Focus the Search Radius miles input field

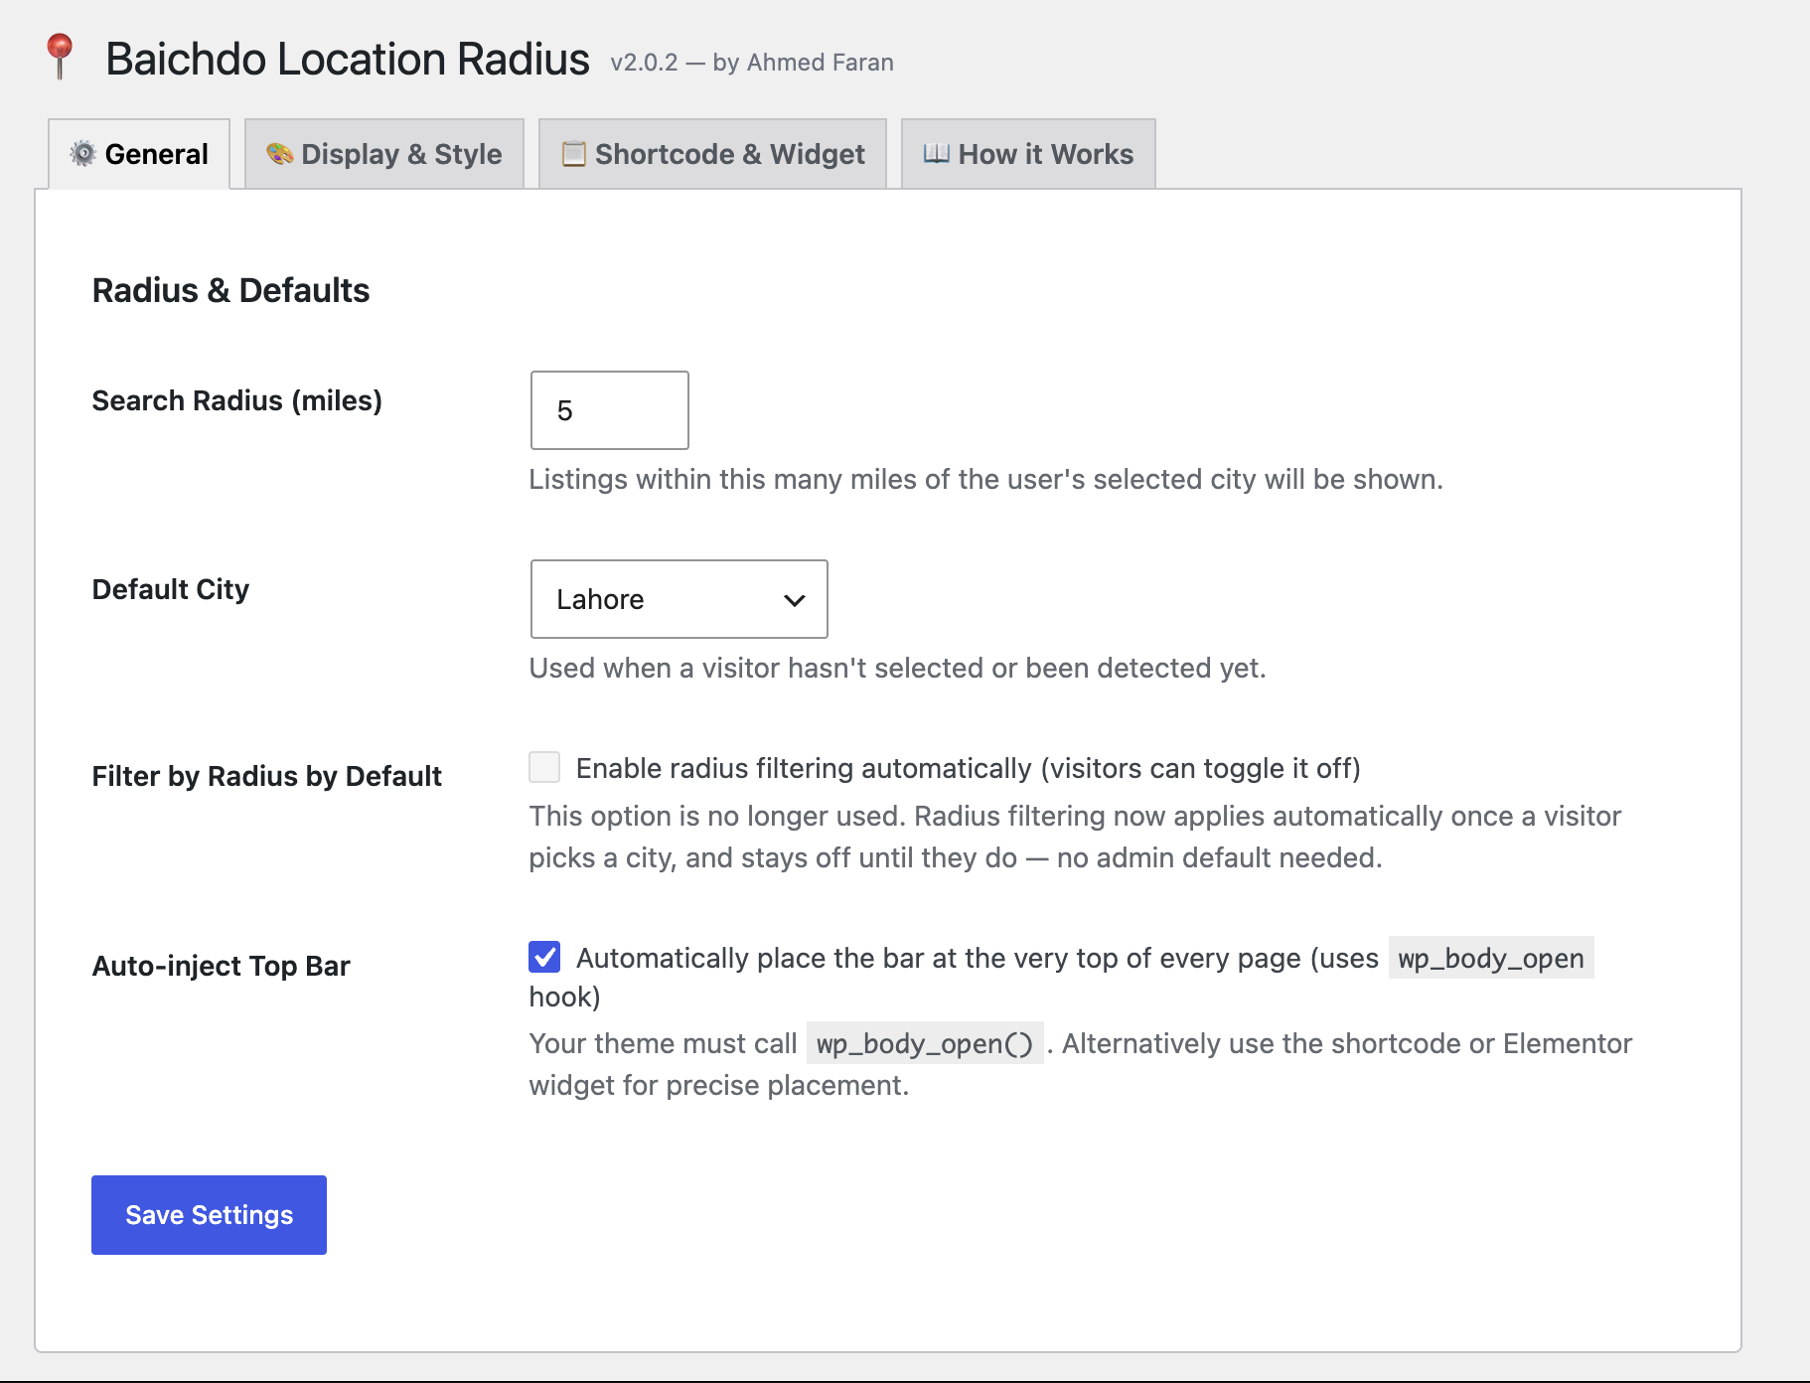click(610, 410)
